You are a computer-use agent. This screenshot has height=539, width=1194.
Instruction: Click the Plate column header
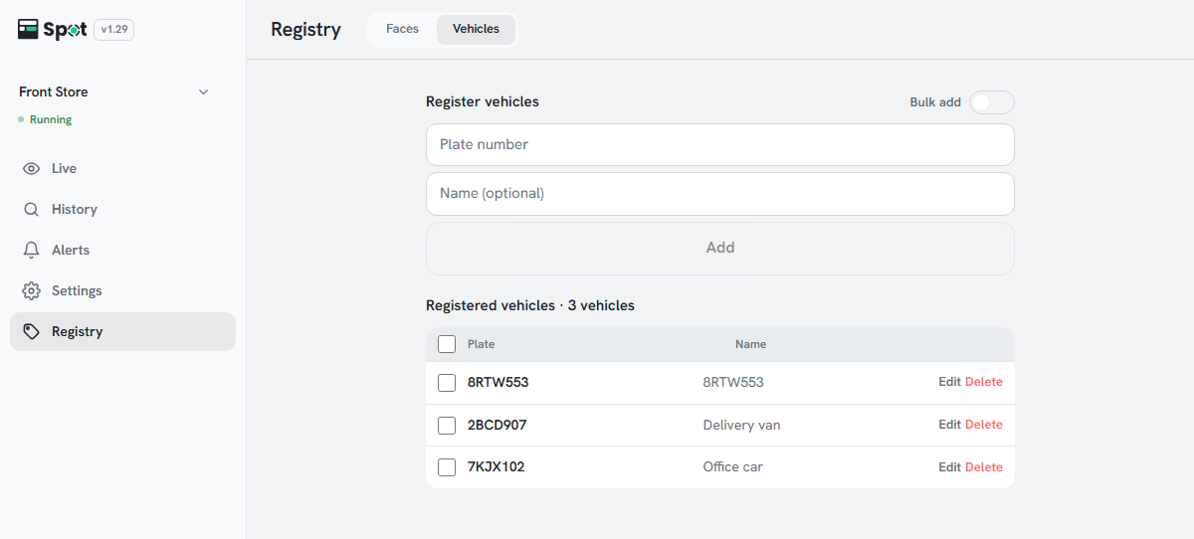481,344
